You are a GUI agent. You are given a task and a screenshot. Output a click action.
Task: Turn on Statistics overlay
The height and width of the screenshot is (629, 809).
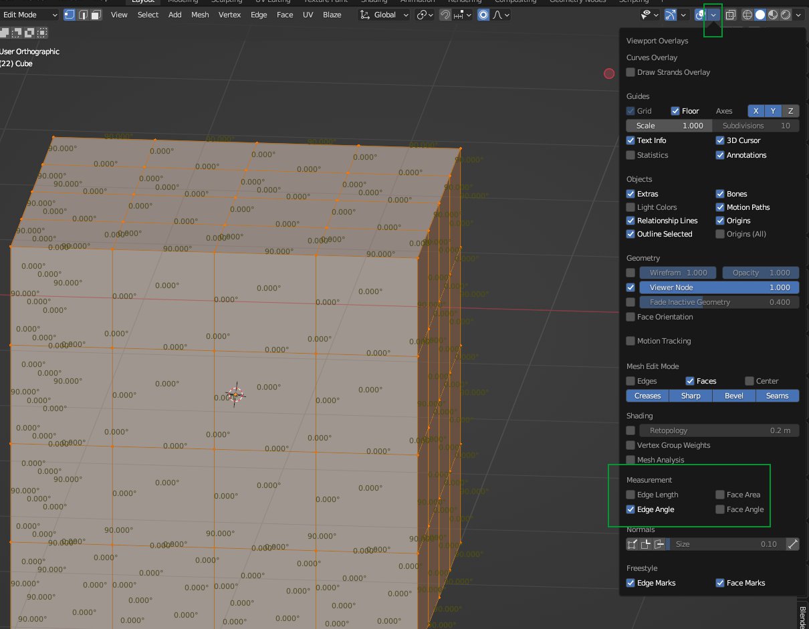[630, 155]
